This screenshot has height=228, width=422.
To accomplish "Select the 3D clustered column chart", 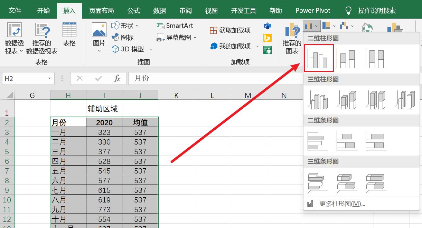I will [x=318, y=100].
